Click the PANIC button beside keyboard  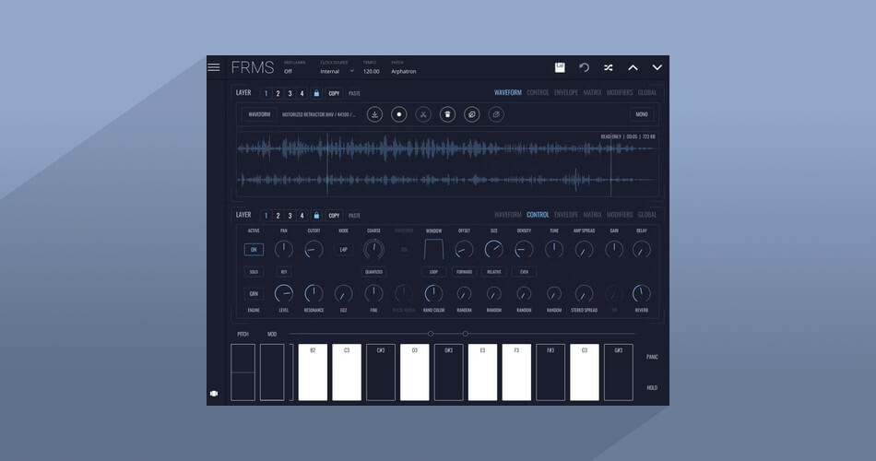tap(652, 357)
